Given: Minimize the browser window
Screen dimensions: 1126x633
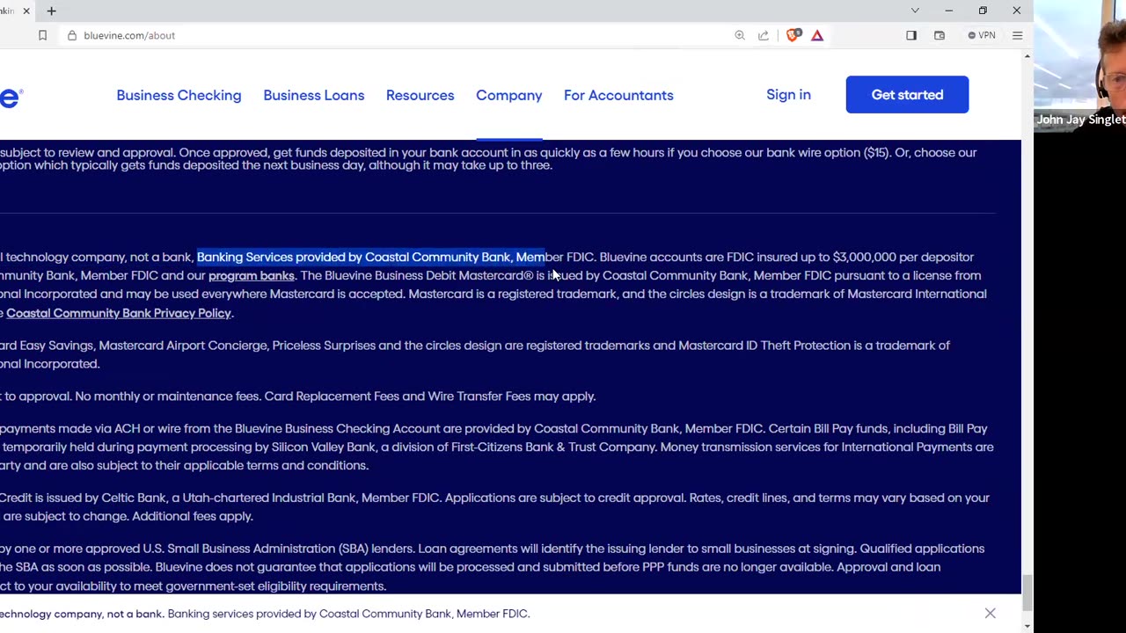Looking at the screenshot, I should coord(948,11).
